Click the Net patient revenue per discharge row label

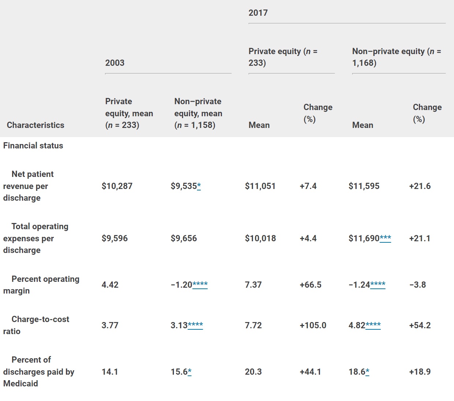pos(28,186)
